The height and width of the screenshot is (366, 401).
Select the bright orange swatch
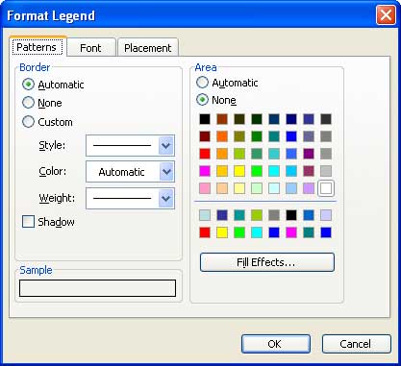(x=222, y=136)
